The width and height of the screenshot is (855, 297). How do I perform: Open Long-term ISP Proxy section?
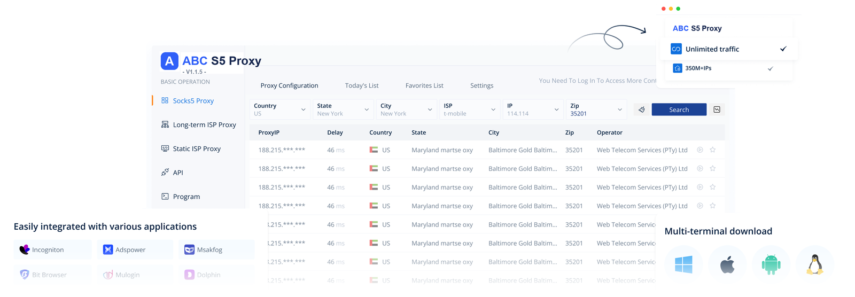coord(199,124)
